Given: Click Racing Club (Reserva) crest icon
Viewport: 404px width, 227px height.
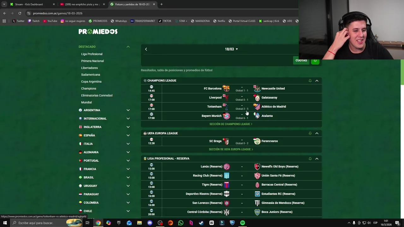Looking at the screenshot, I should [x=227, y=176].
